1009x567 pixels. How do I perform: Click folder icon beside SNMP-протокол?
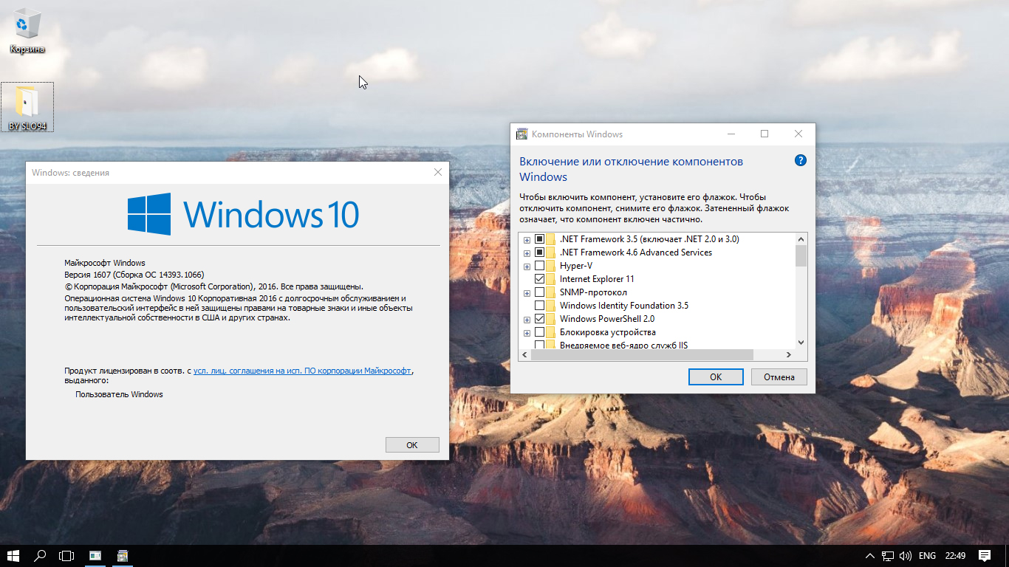point(550,292)
